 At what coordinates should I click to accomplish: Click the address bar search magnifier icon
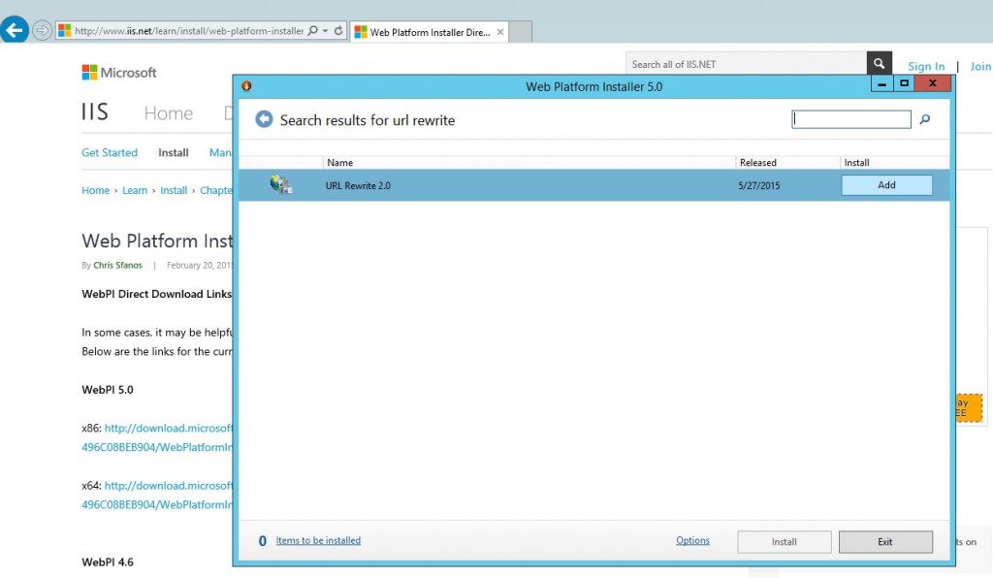click(312, 30)
